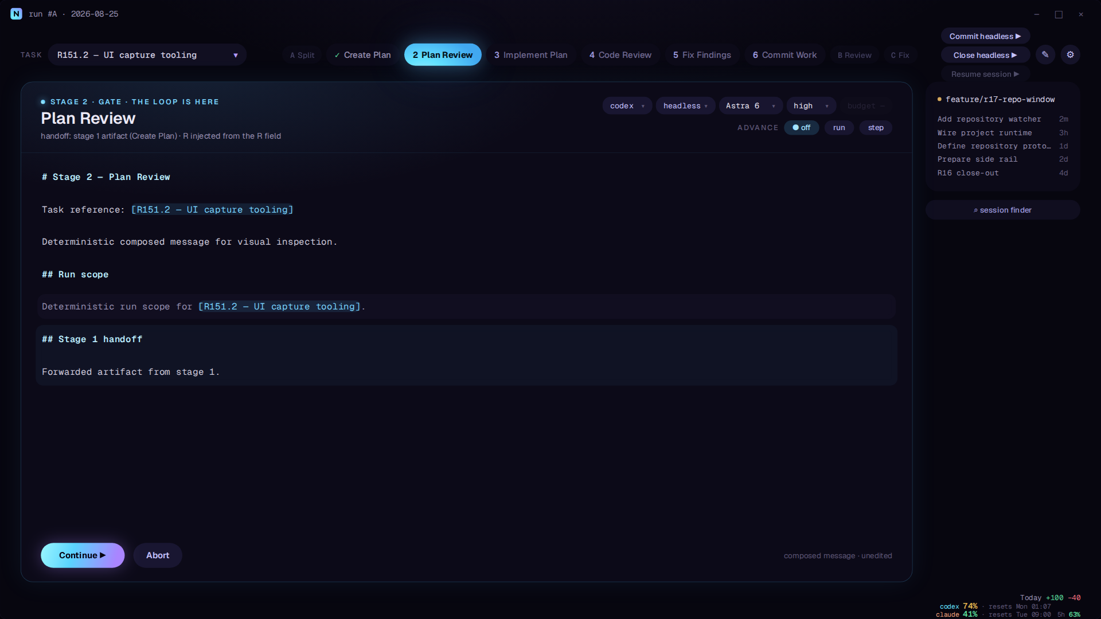Open the 5 Fix Findings stage
This screenshot has width=1101, height=619.
click(702, 55)
